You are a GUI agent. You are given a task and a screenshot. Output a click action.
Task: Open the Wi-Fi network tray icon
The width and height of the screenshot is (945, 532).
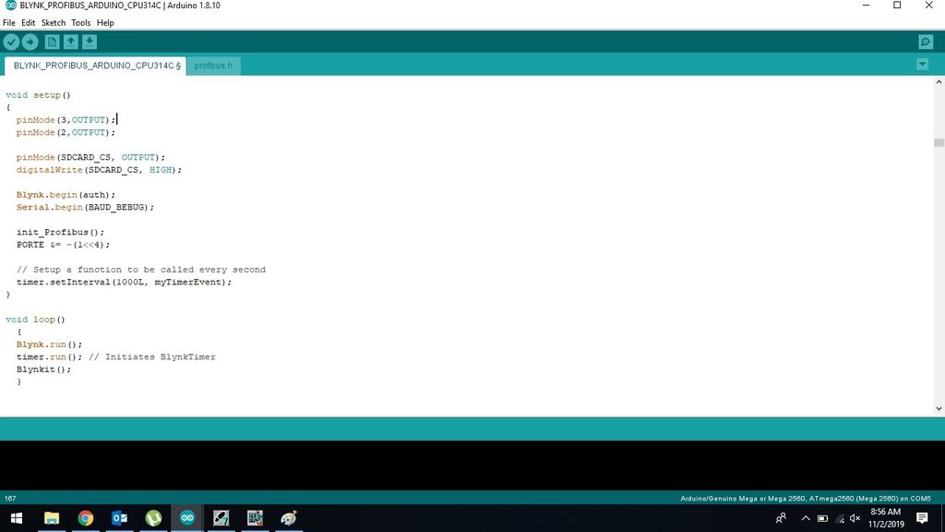coord(840,518)
